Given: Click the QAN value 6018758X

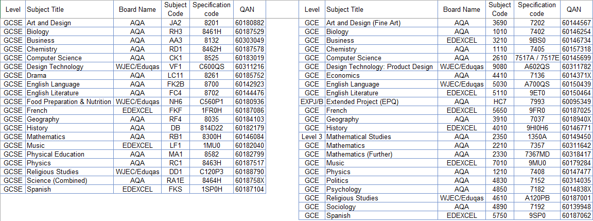Looking at the screenshot, I should coord(250,181).
